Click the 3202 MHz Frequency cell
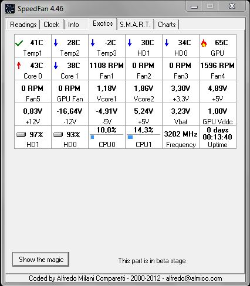Image resolution: width=250 pixels, height=286 pixels. [181, 137]
